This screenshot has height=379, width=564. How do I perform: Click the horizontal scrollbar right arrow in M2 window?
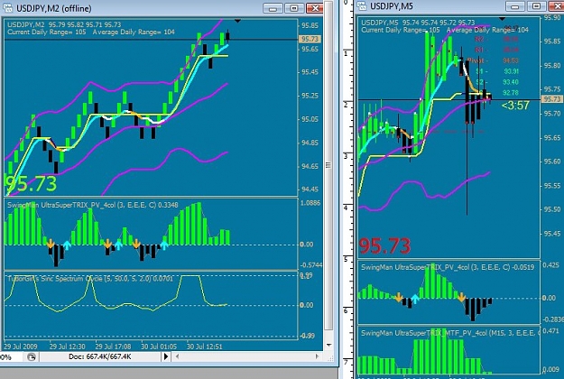tap(317, 356)
